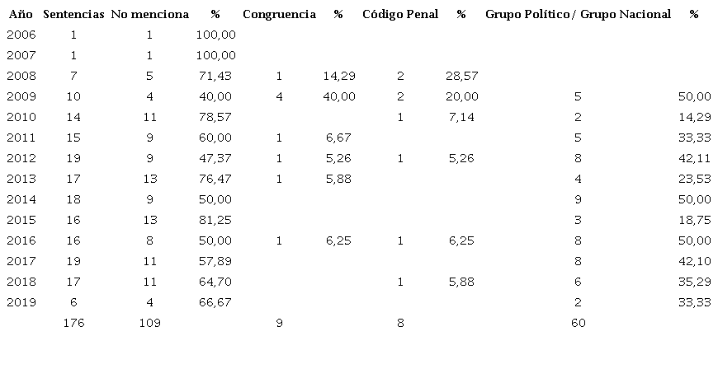
Task: Click the total "No menciona" value 109
Action: click(x=149, y=323)
